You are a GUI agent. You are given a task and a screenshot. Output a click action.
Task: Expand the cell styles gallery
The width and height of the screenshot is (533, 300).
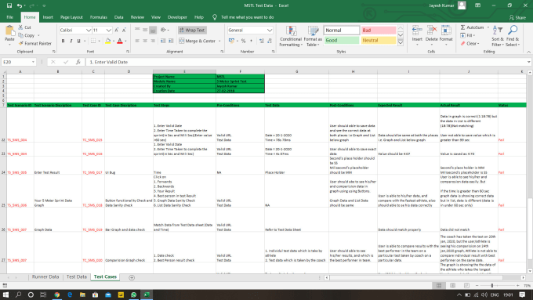pyautogui.click(x=401, y=42)
